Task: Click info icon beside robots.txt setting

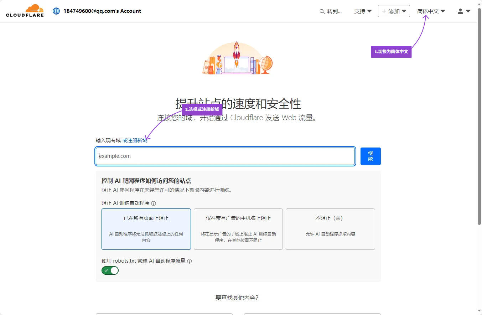Action: [x=190, y=261]
